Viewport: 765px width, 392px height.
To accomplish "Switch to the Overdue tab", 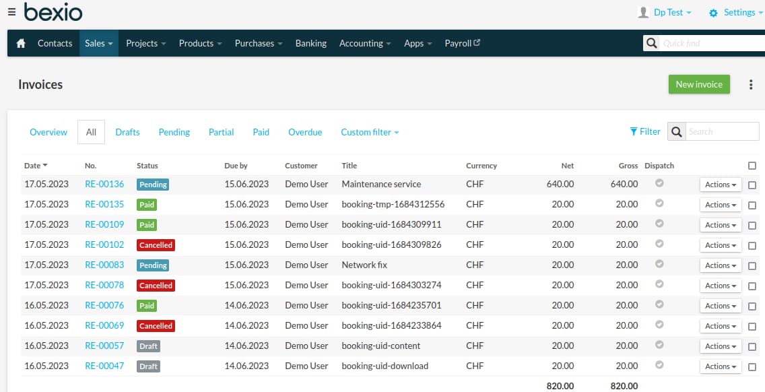I will [x=305, y=132].
